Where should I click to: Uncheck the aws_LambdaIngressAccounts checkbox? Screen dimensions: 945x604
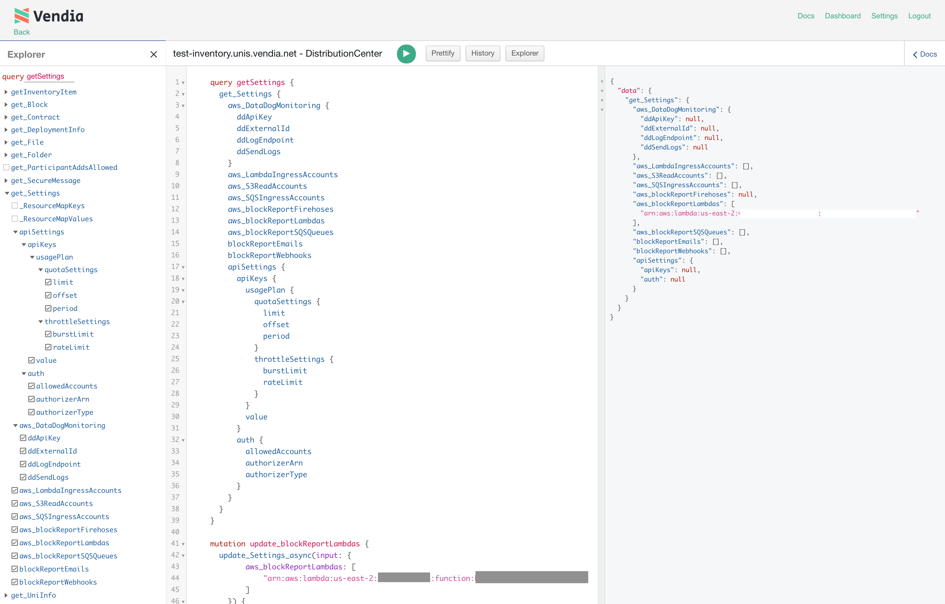(14, 490)
